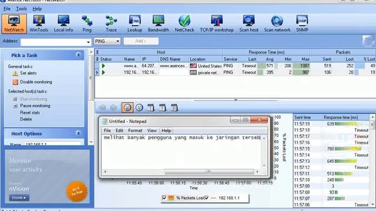376x211 pixels.
Task: Sort by the Location column header
Action: point(205,59)
